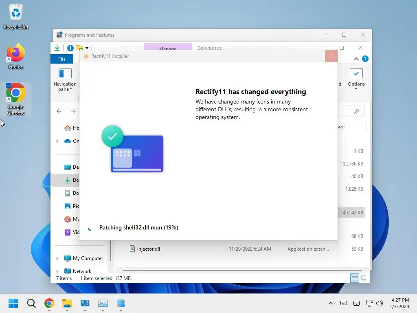Image resolution: width=417 pixels, height=313 pixels.
Task: Open taskbar Search
Action: 31,303
